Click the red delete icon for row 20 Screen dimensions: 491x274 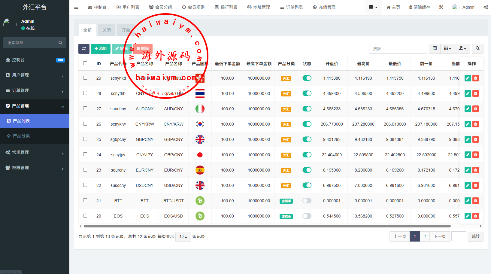pos(475,216)
